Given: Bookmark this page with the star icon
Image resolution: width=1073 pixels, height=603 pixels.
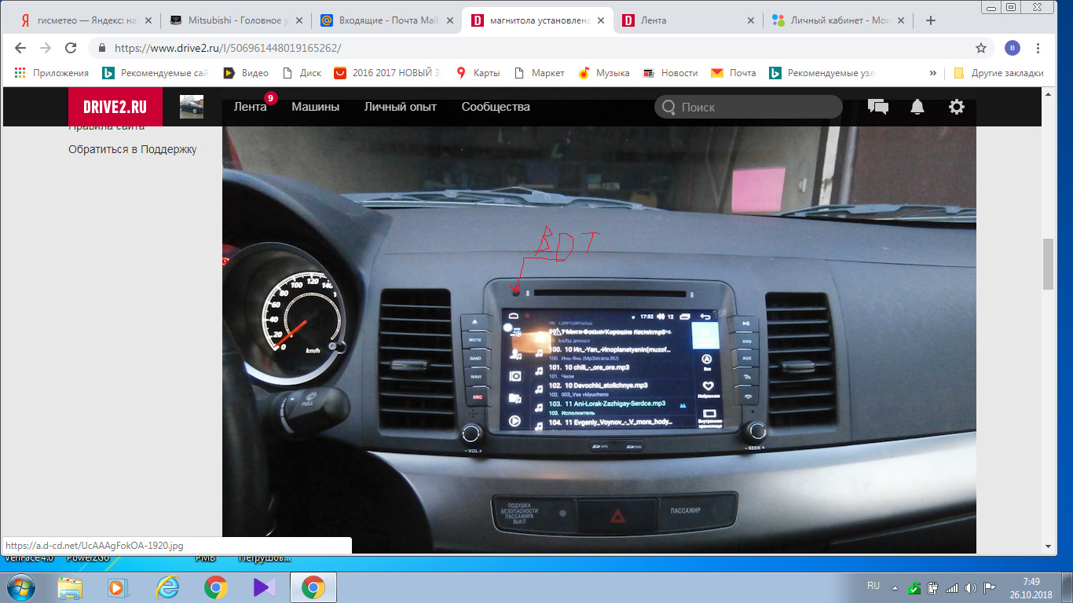Looking at the screenshot, I should [x=981, y=48].
